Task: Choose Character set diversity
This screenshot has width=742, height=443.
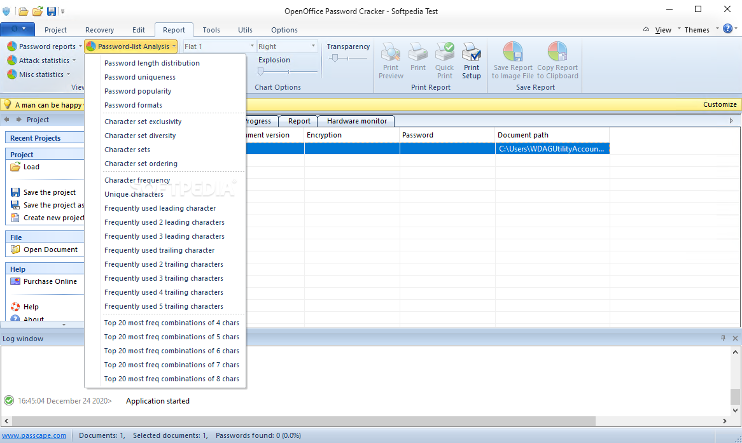Action: (140, 136)
